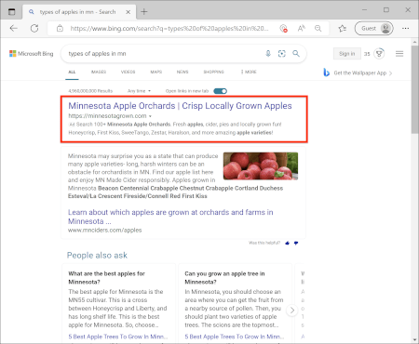
Task: Click 'Get the Wallpaper App' link
Action: [360, 73]
